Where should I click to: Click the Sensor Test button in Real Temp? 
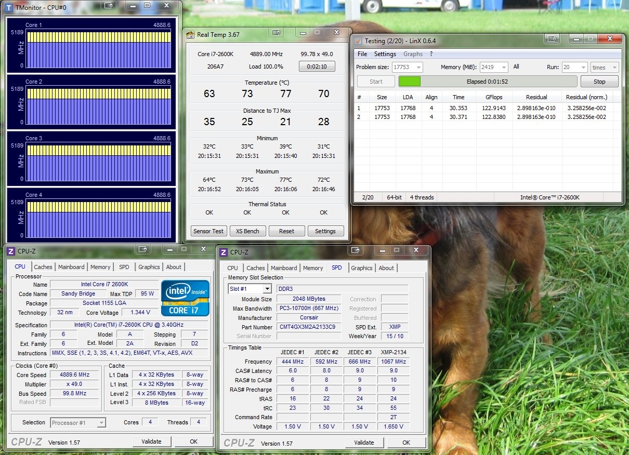pos(208,231)
